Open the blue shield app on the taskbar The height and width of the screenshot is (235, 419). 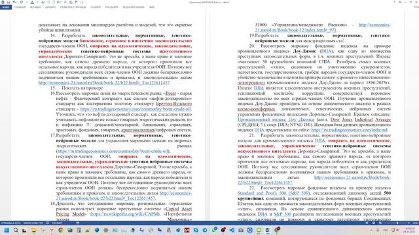pyautogui.click(x=97, y=230)
